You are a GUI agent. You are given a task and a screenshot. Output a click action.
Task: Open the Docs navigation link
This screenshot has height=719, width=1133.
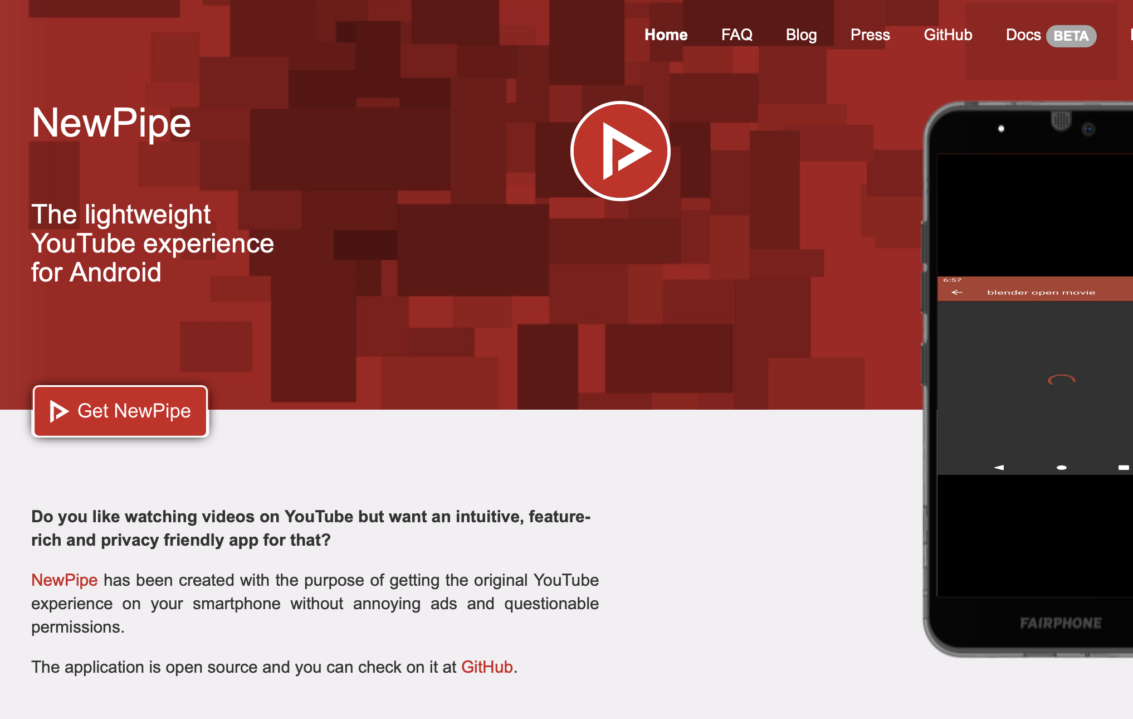[1023, 35]
